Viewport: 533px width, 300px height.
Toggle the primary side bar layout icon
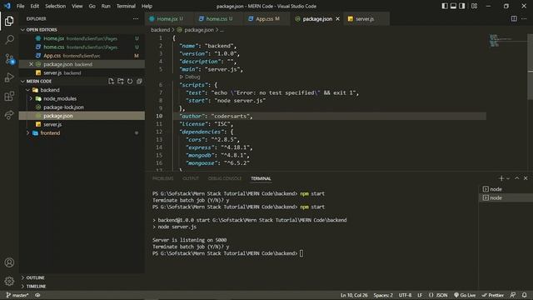point(445,6)
